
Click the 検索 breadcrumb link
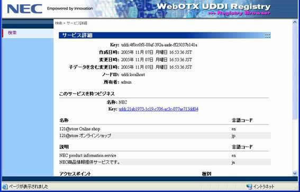(x=59, y=23)
